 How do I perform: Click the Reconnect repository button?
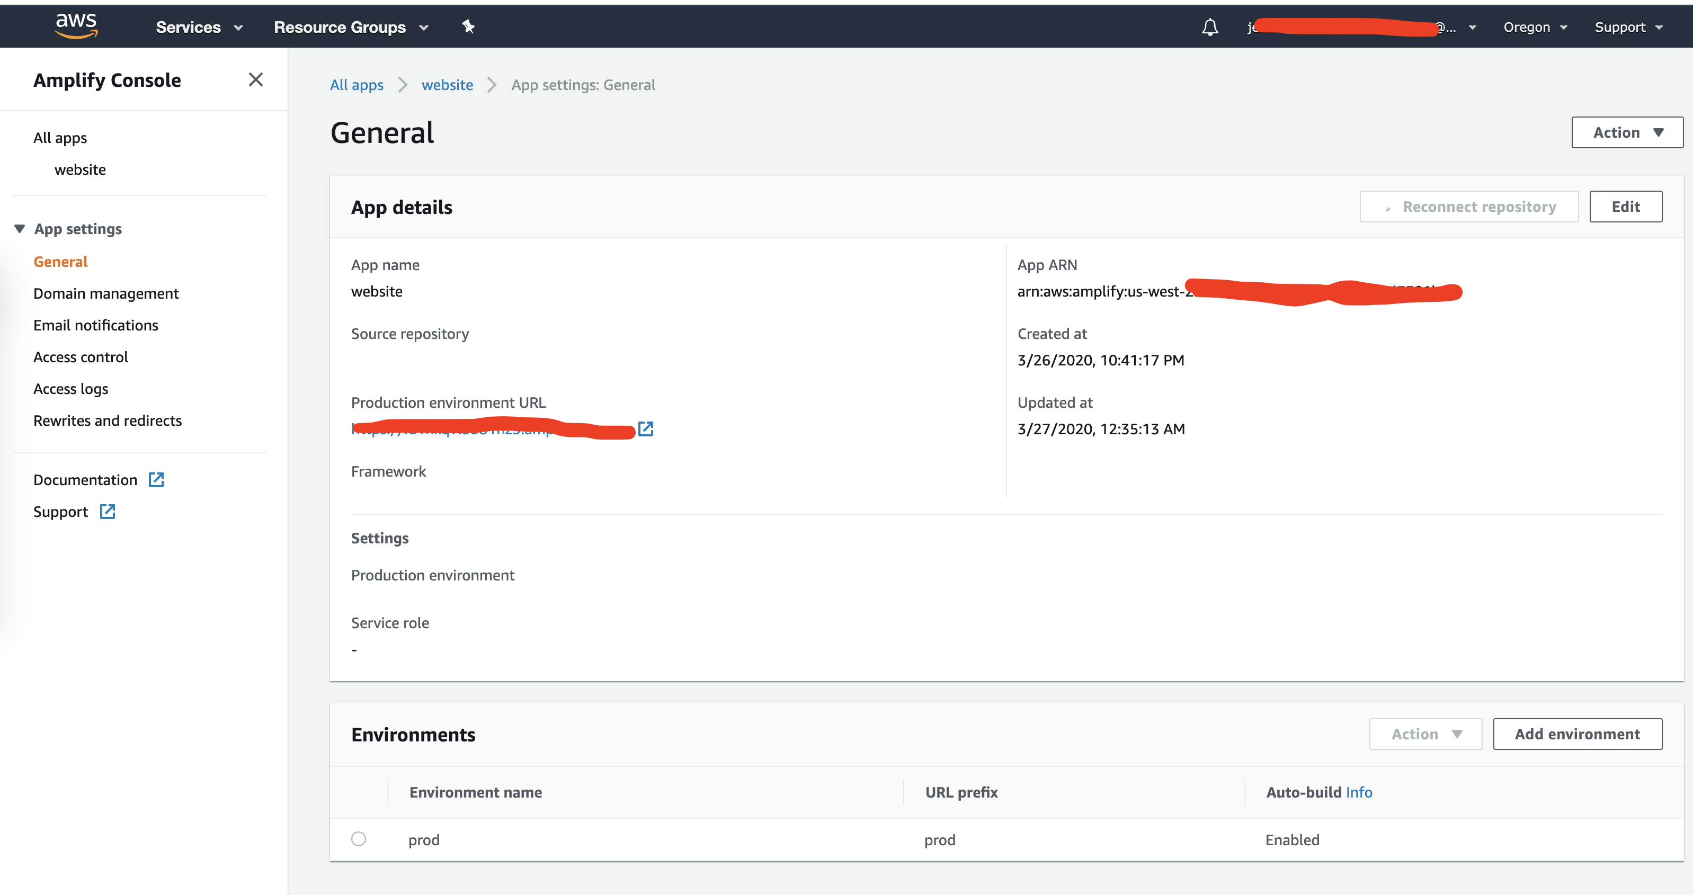tap(1469, 207)
